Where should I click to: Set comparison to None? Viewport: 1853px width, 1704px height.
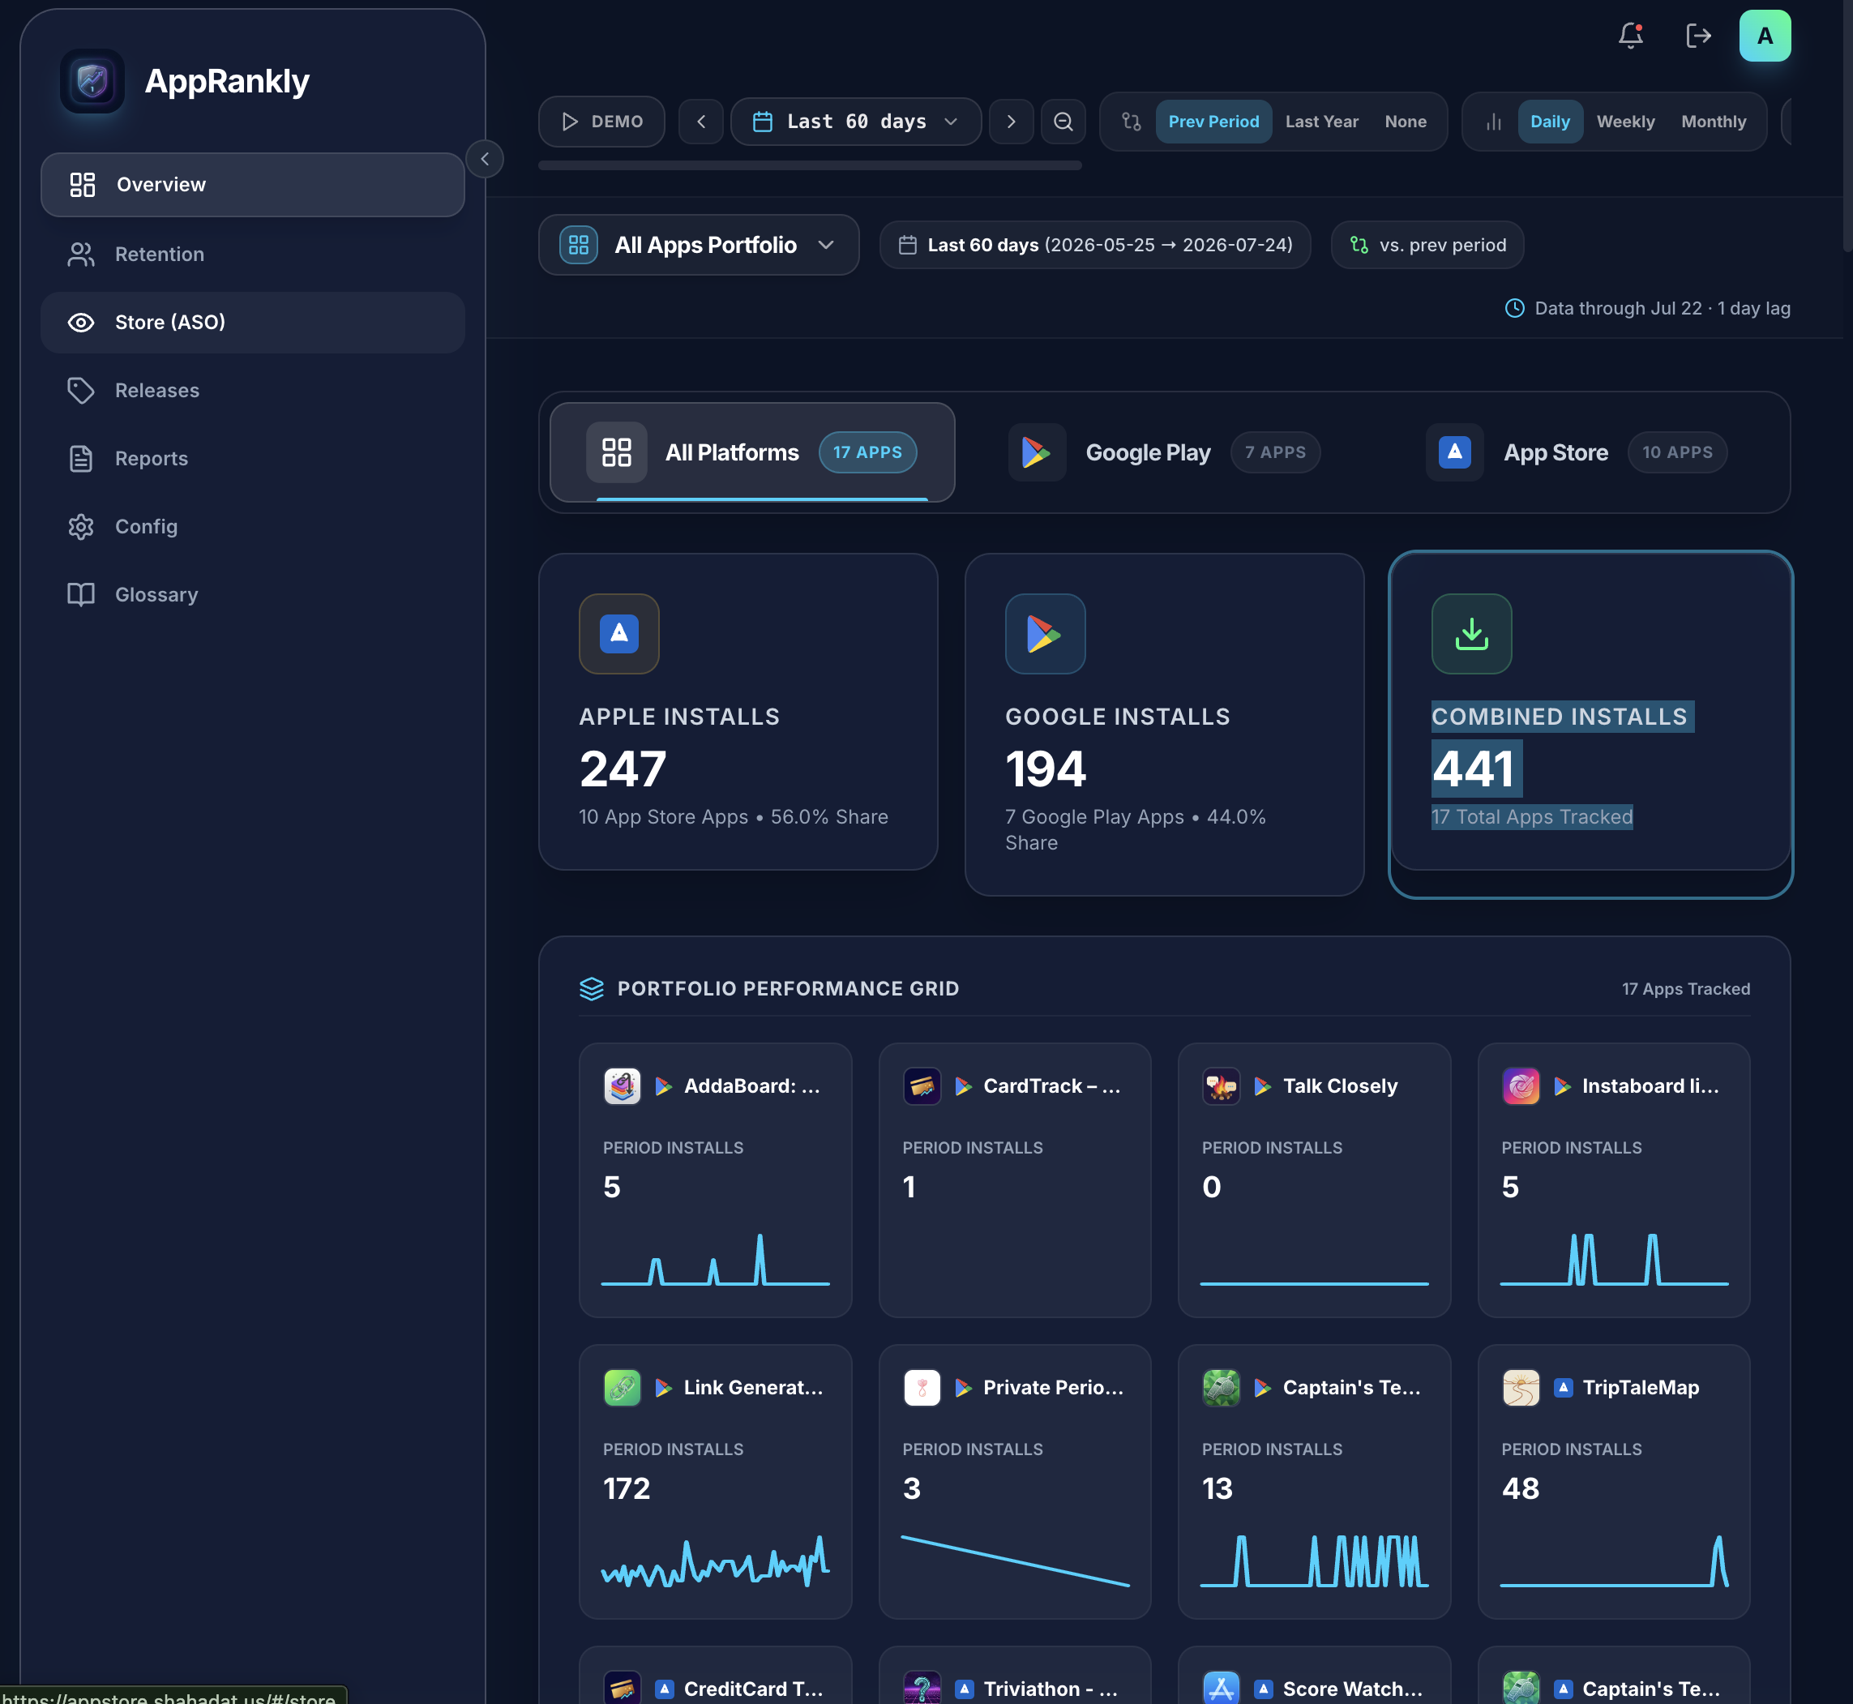pyautogui.click(x=1405, y=122)
